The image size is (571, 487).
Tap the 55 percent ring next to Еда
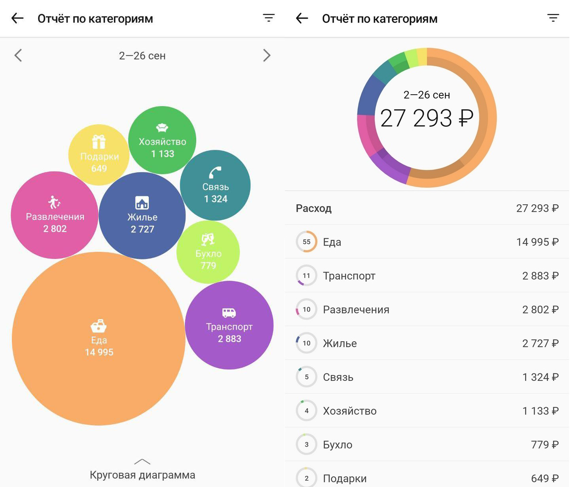click(x=307, y=242)
